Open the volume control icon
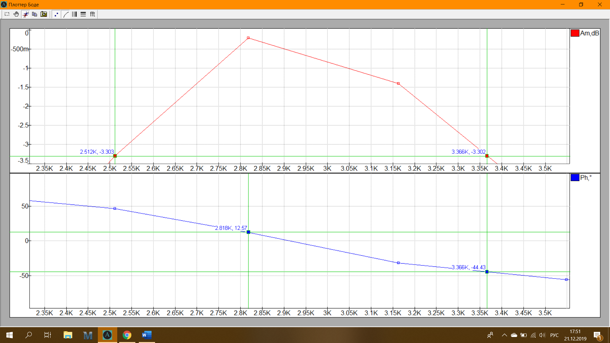This screenshot has height=343, width=610. [x=542, y=335]
